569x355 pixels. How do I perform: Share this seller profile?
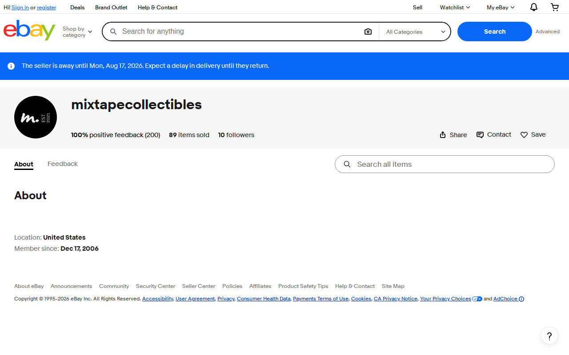coord(453,135)
